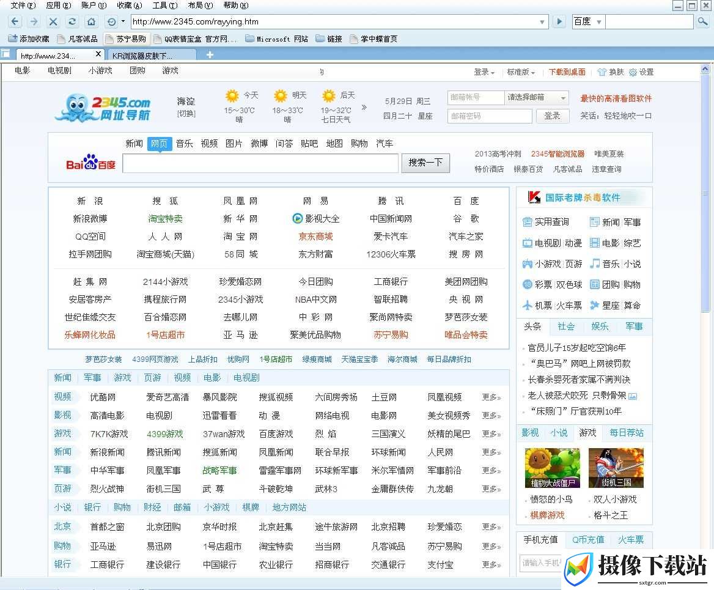Viewport: 714px width, 590px height.
Task: Open the 链接 bookmark folder
Action: click(x=329, y=39)
